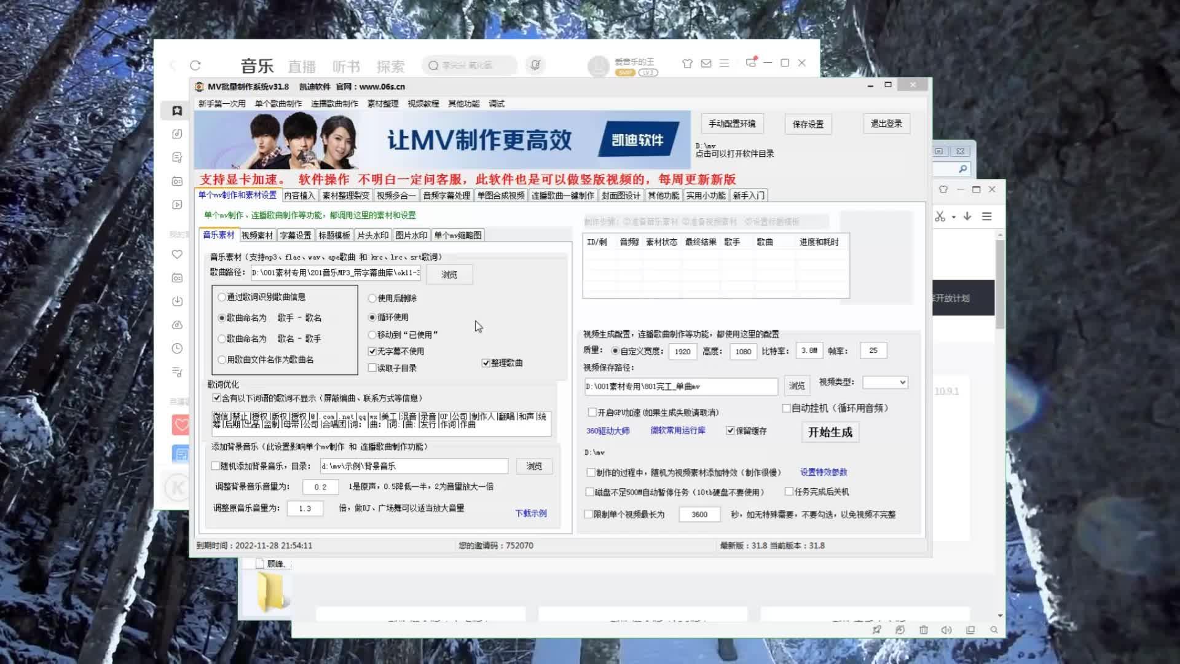1180x664 pixels.
Task: Open the 素材整理 menu
Action: pos(382,103)
